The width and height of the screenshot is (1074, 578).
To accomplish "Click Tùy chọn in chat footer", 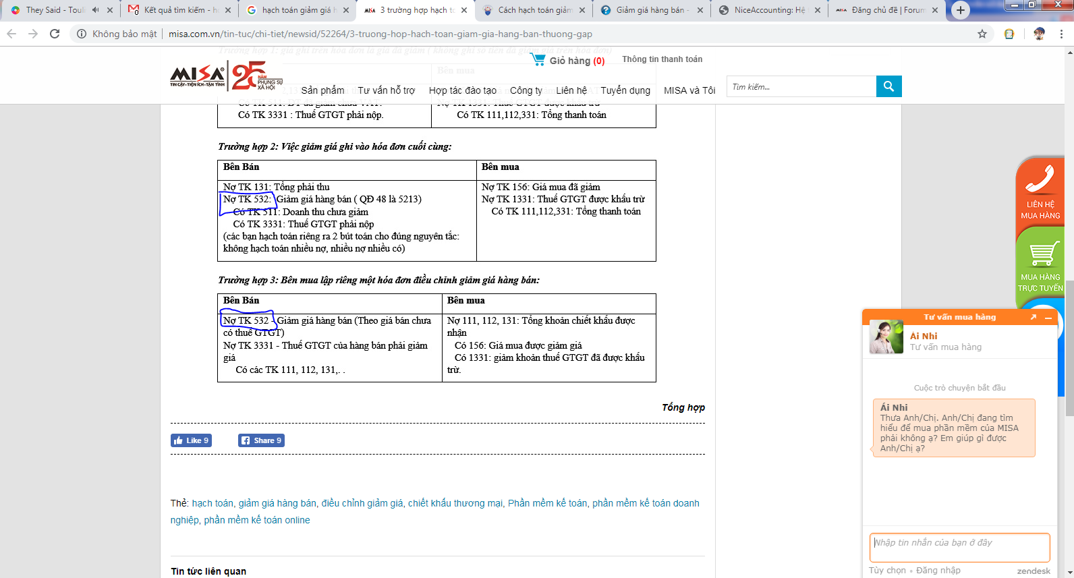I will pyautogui.click(x=887, y=571).
